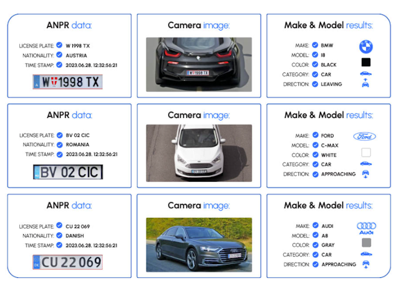Click the FORD value in make row
The height and width of the screenshot is (281, 396).
[327, 136]
